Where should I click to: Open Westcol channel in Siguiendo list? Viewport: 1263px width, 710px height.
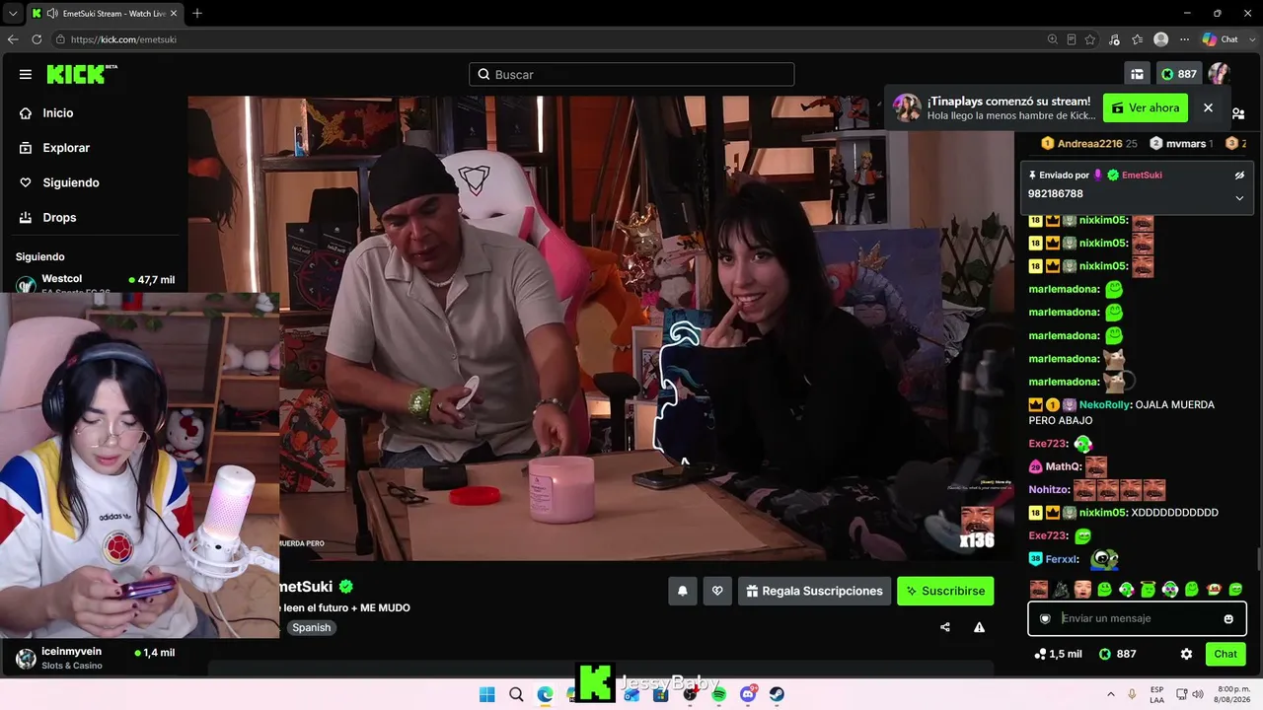pyautogui.click(x=94, y=284)
